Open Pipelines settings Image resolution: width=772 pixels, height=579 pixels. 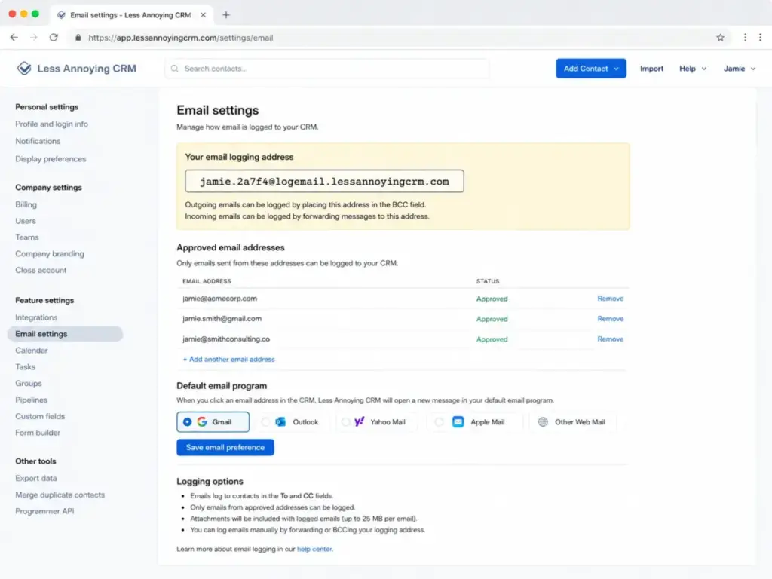click(x=32, y=400)
